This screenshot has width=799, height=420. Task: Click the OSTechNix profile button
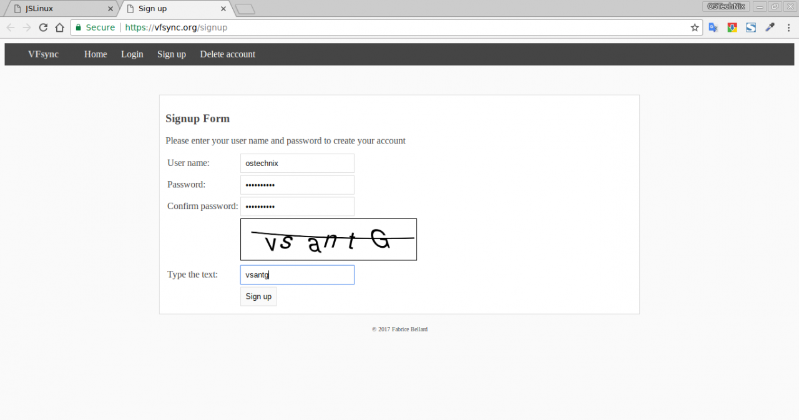726,6
